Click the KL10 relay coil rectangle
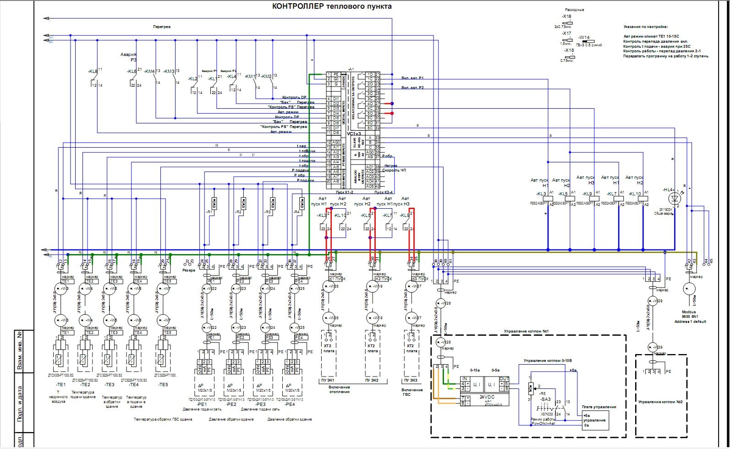 pos(642,199)
